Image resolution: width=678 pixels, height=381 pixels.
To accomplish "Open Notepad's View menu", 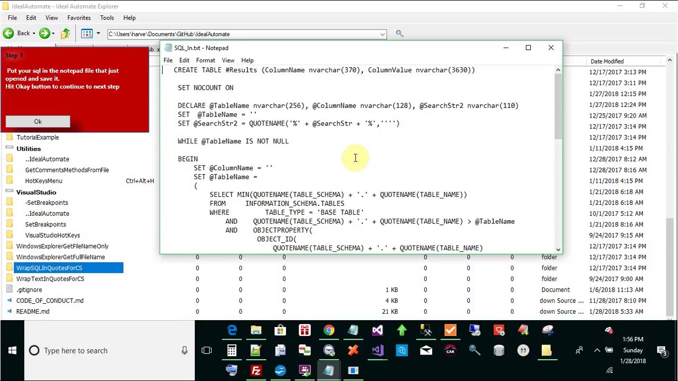I will pos(228,60).
